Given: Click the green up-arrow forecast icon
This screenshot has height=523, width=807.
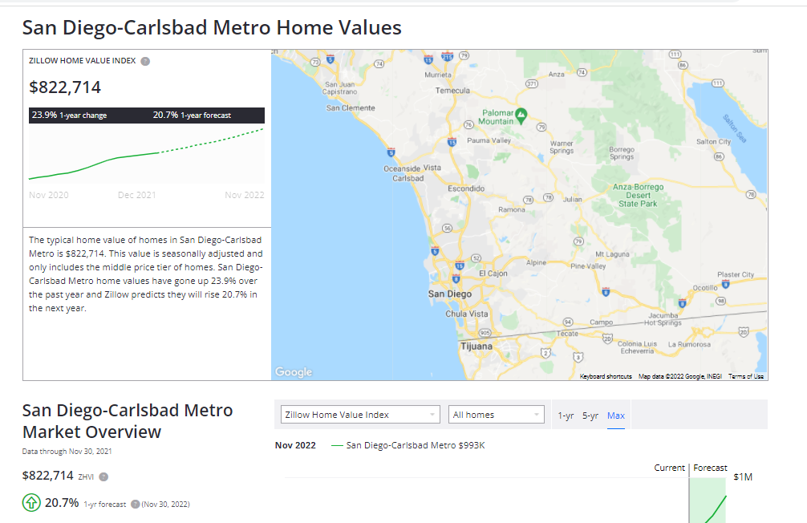Looking at the screenshot, I should [30, 503].
